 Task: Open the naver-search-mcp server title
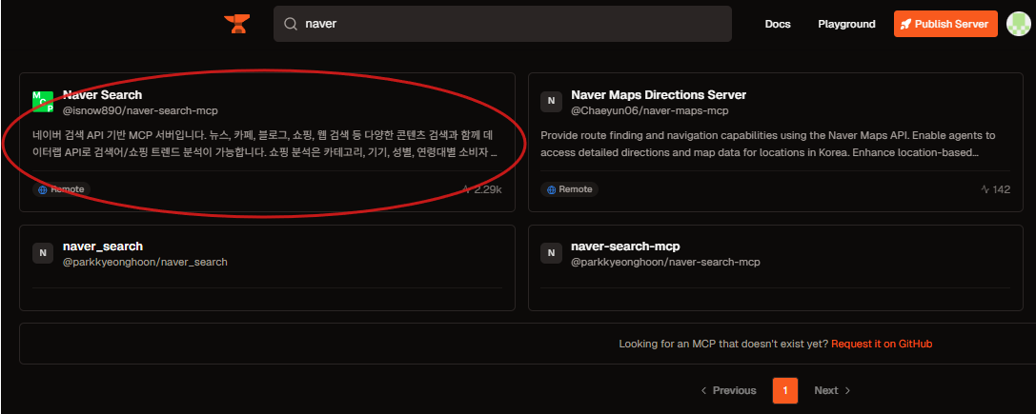click(625, 246)
